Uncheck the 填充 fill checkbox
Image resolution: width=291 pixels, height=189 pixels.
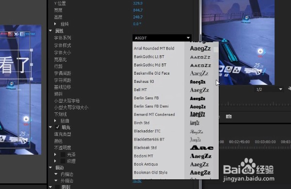(x=58, y=127)
